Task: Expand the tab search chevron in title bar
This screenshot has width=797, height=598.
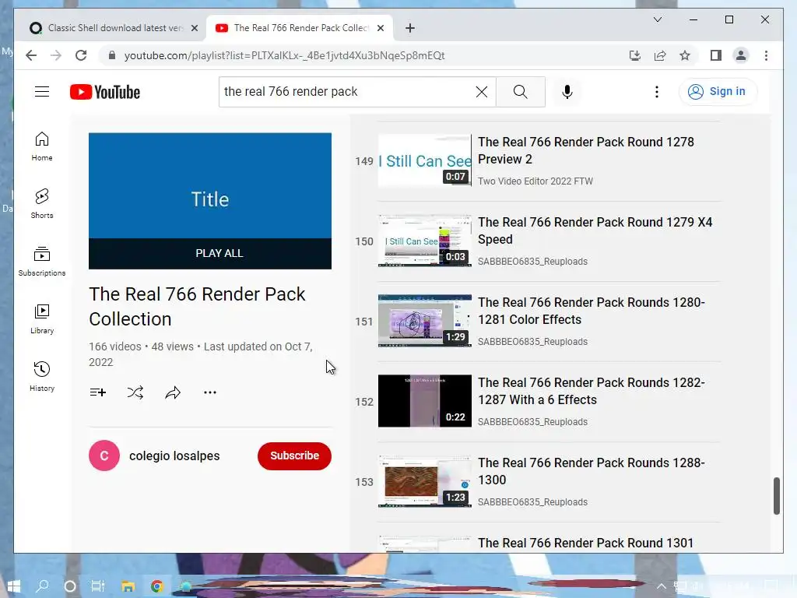Action: pos(657,19)
